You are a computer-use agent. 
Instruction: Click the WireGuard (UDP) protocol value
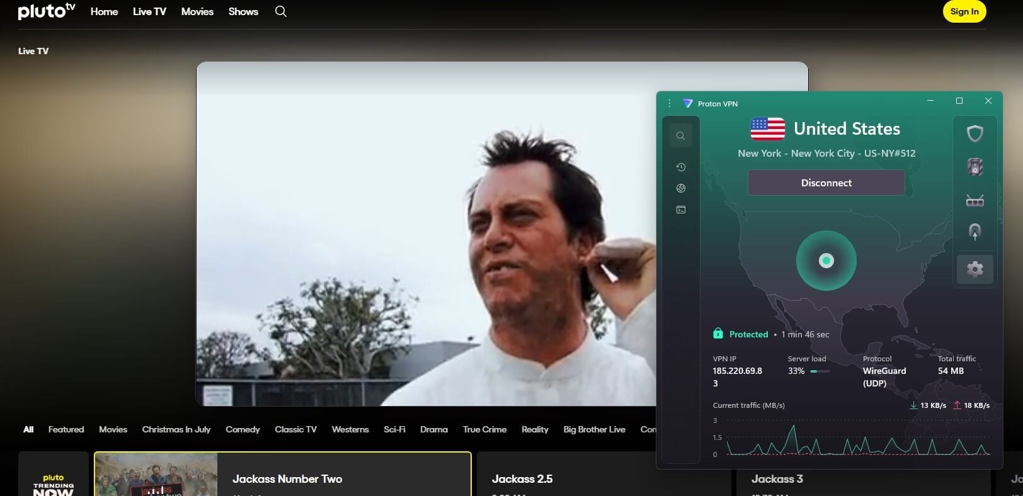(884, 377)
